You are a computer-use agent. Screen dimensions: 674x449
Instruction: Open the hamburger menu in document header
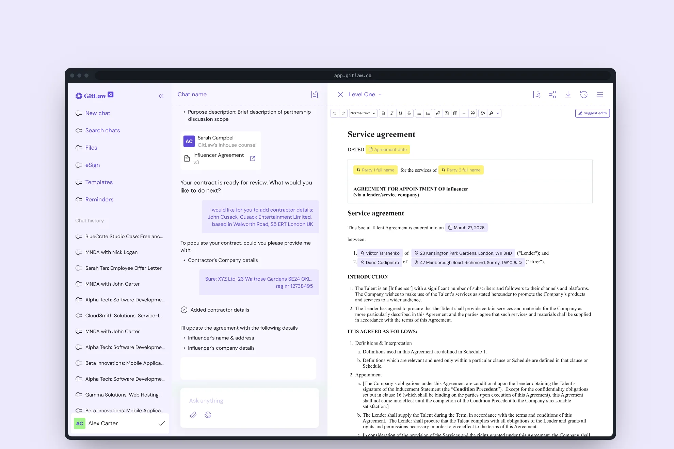coord(600,95)
